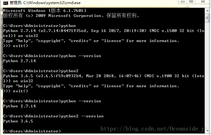Click the Microsoft Windows [版本 6.1.7601] line
This screenshot has height=135, width=211.
point(44,10)
